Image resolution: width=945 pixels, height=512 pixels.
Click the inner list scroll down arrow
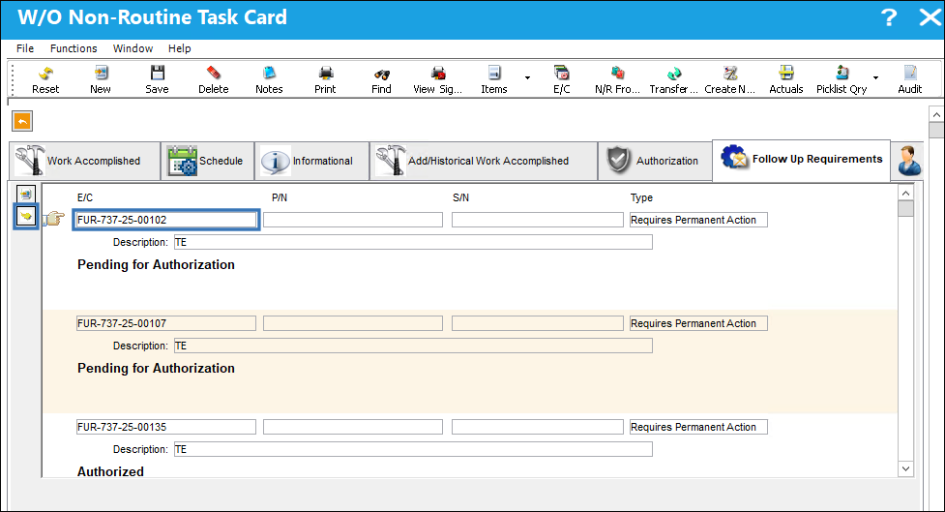click(905, 468)
